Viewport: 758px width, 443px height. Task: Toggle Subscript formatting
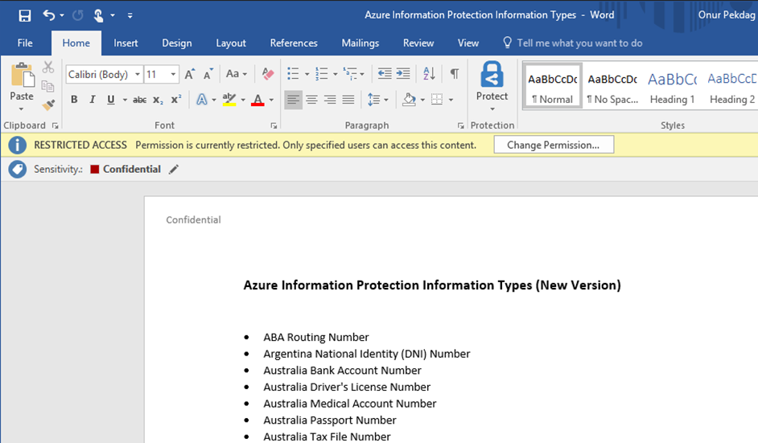[x=158, y=100]
